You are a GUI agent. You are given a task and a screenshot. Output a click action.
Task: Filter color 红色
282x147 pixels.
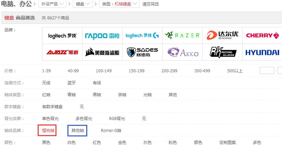97,143
